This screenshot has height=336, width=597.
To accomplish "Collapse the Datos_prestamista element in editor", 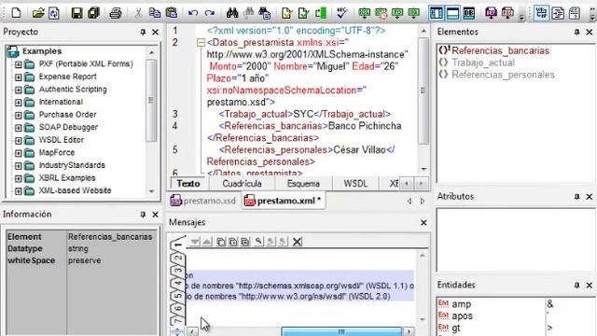I will pos(201,43).
